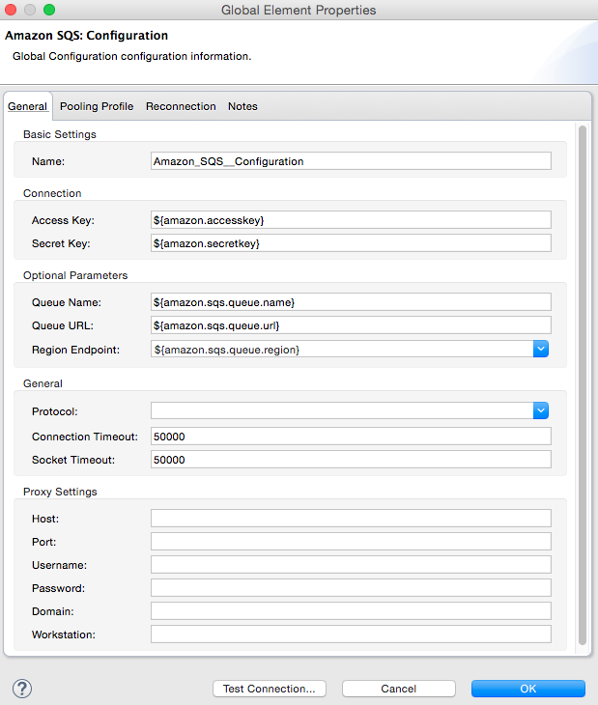Cancel the configuration dialog
Image resolution: width=598 pixels, height=705 pixels.
coord(399,689)
